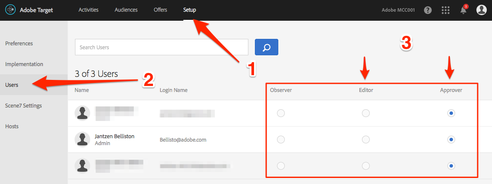The image size is (492, 184).
Task: Click the name Jantzen Belliston
Action: [x=114, y=136]
